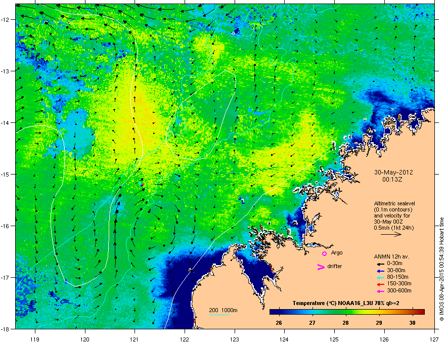The image size is (445, 344).
Task: Click the longitude label 120
Action: (85, 339)
